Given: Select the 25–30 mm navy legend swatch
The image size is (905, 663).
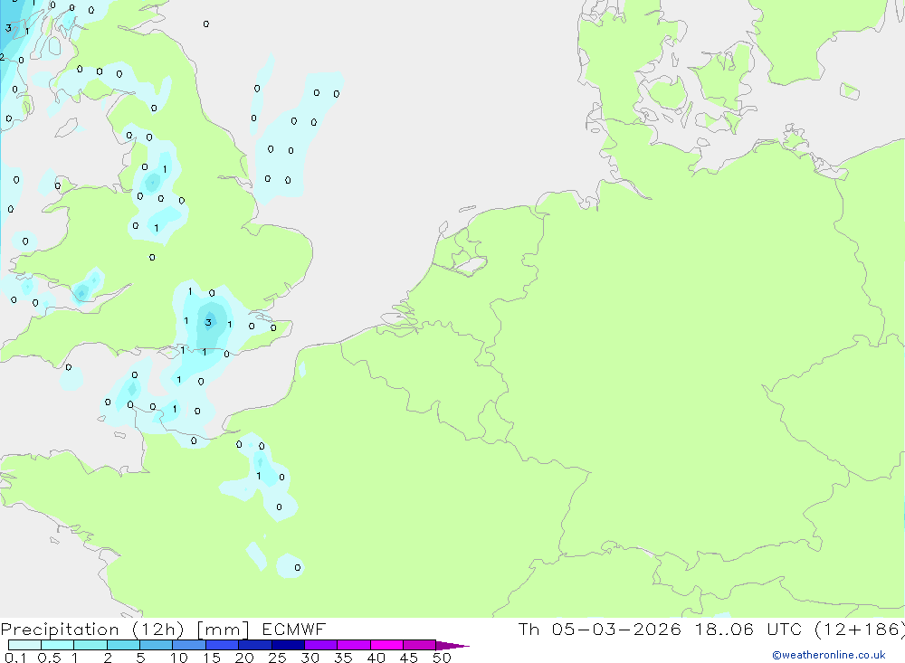Looking at the screenshot, I should 288,645.
